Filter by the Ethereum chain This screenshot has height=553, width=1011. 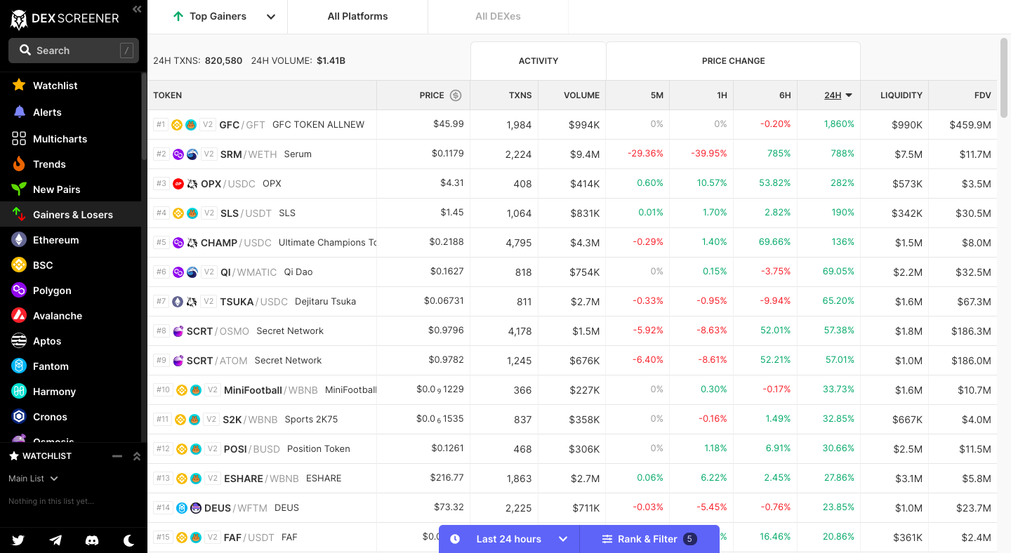70,240
